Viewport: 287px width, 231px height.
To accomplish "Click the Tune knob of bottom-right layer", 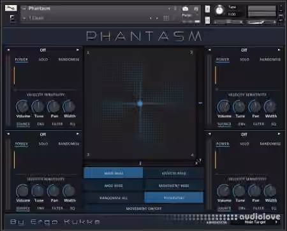I will click(x=239, y=191).
